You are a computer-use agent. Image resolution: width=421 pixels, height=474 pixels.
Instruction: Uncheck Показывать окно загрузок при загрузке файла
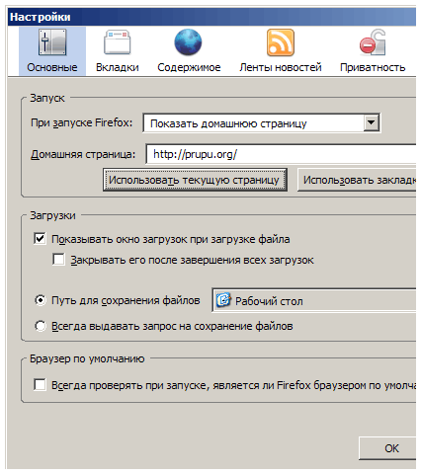[x=40, y=239]
